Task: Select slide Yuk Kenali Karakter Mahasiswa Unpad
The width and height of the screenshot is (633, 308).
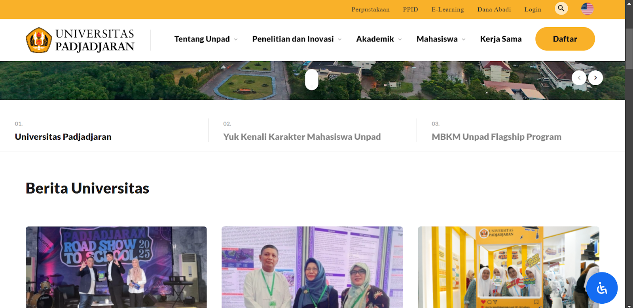Action: point(302,137)
